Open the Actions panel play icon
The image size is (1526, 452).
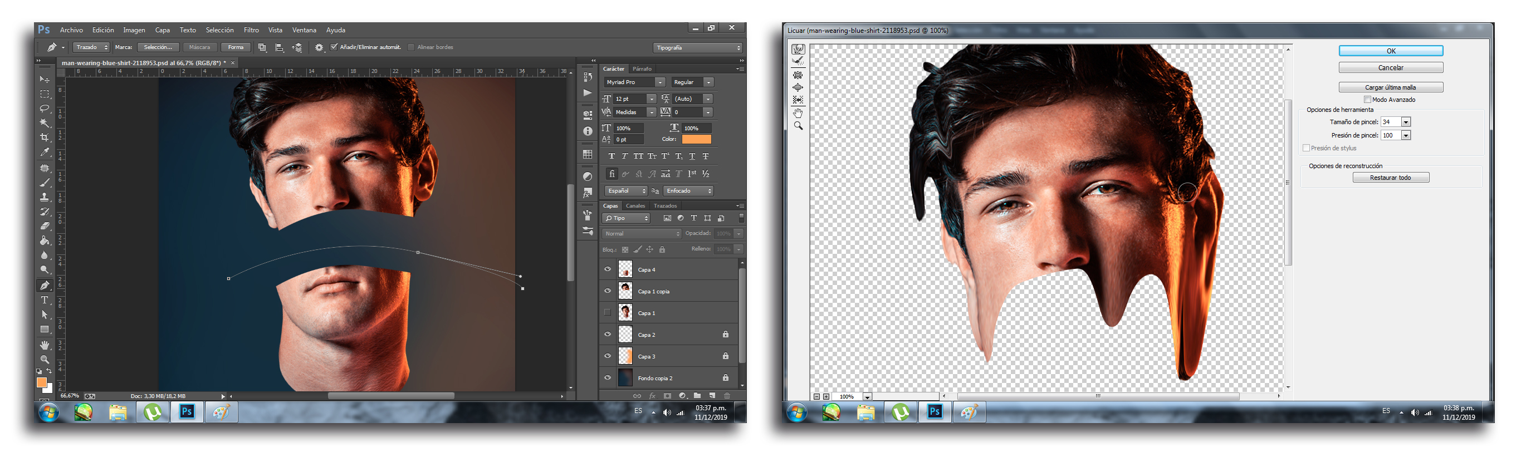click(x=587, y=92)
